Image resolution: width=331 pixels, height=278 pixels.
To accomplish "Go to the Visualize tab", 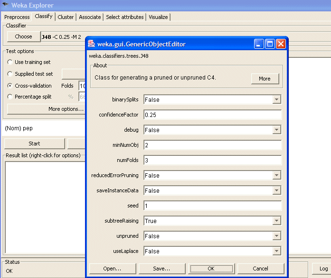I will point(158,17).
